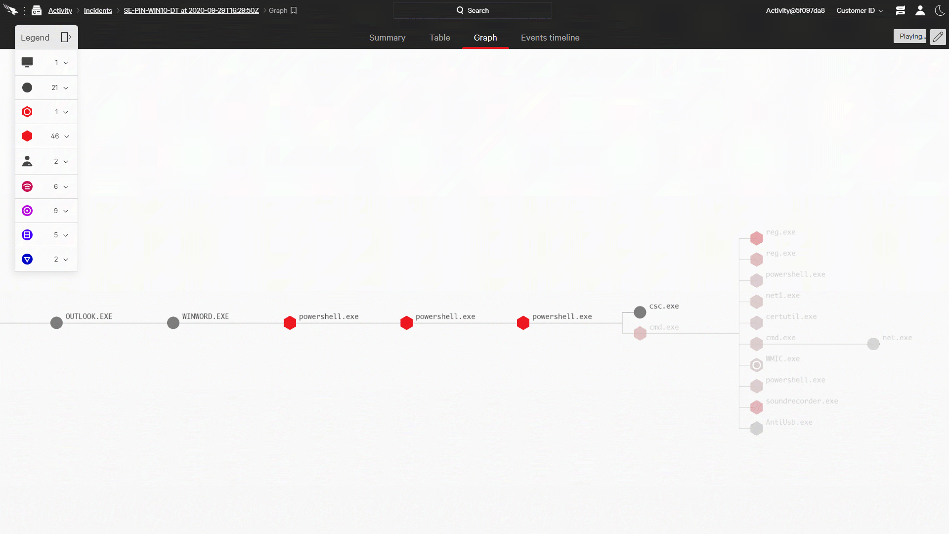Collapse the Legend panel
The height and width of the screenshot is (534, 949).
[x=66, y=37]
